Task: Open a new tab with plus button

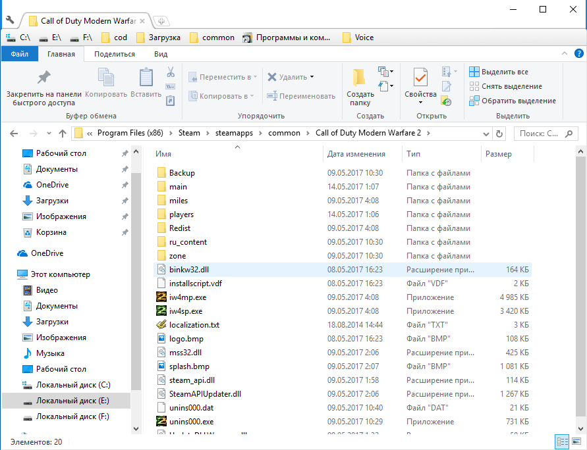Action: [x=161, y=21]
